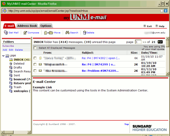Click the go button next to page number
170x136 pixels.
click(x=160, y=42)
